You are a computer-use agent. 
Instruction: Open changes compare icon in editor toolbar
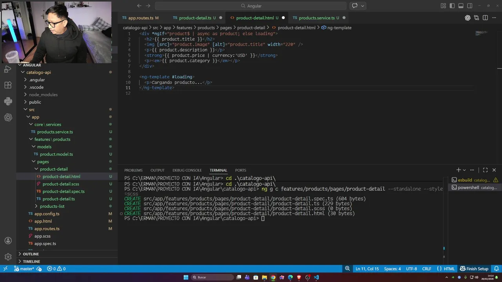pos(477,18)
